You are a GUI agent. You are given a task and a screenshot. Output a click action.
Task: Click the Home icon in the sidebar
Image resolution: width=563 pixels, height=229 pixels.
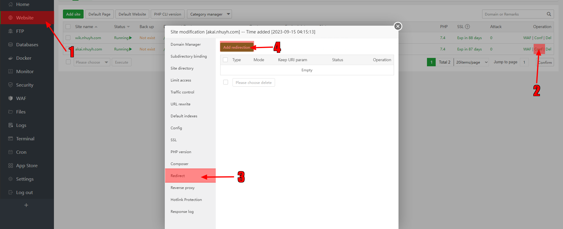click(10, 4)
